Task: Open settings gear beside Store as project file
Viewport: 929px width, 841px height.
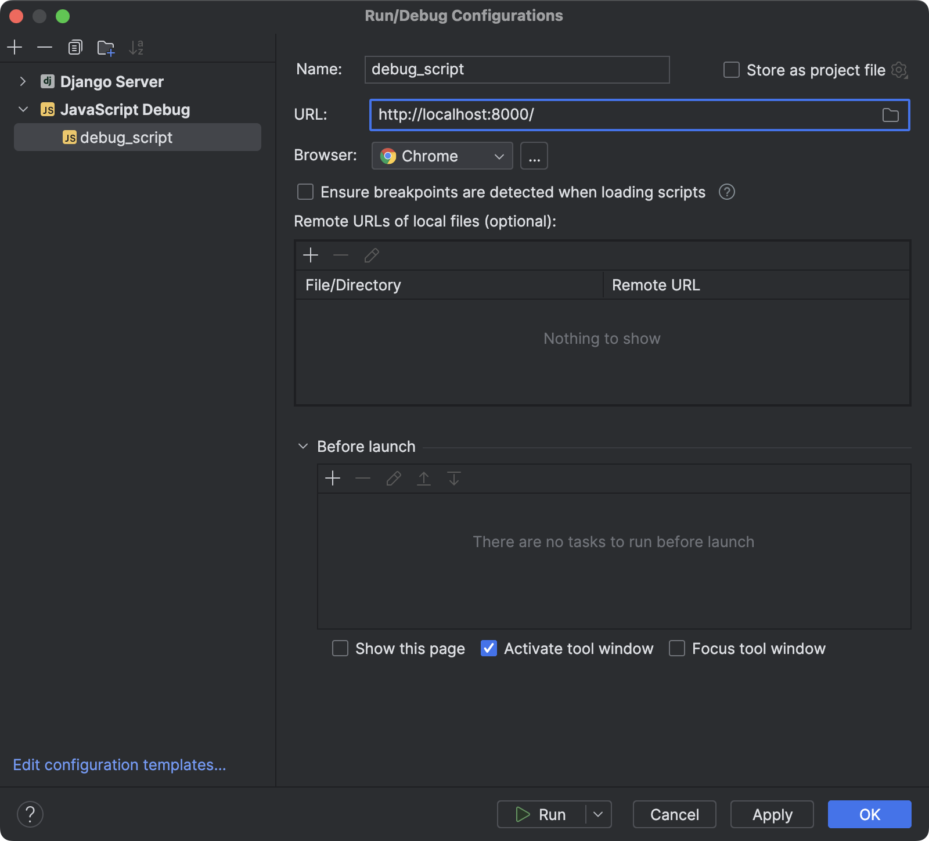Action: pyautogui.click(x=899, y=70)
